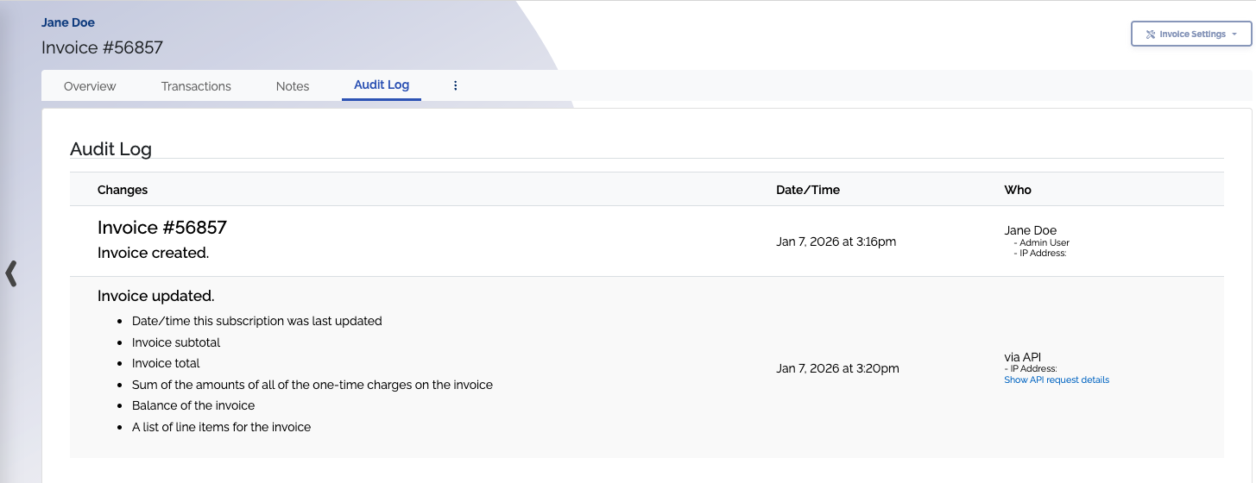Open the Invoice Settings dropdown caret
Image resolution: width=1256 pixels, height=483 pixels.
[x=1235, y=34]
